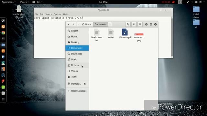Viewport: 207px width, 116px height.
Task: Open Downloads in Files sidebar
Action: tap(77, 54)
